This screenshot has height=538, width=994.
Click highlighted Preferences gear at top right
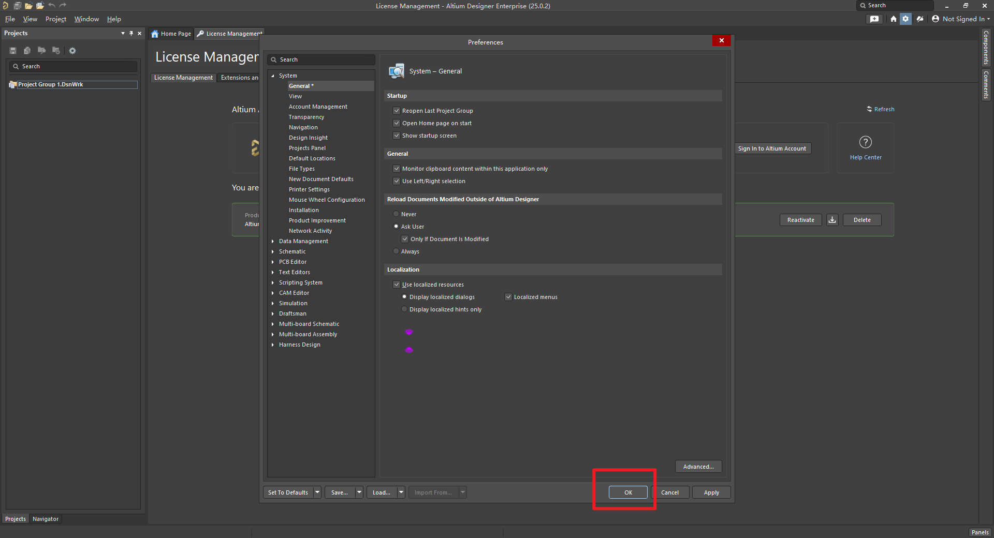[x=905, y=19]
